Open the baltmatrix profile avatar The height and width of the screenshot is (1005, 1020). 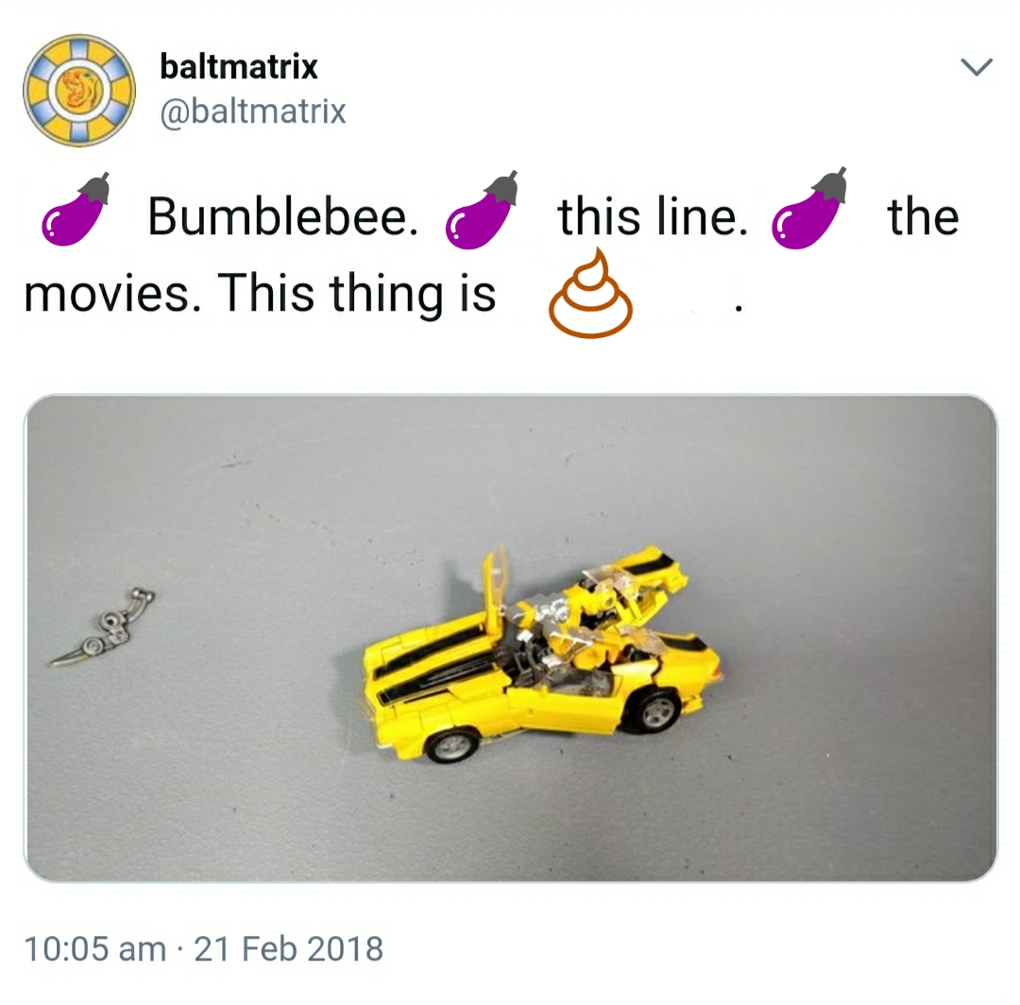click(79, 91)
